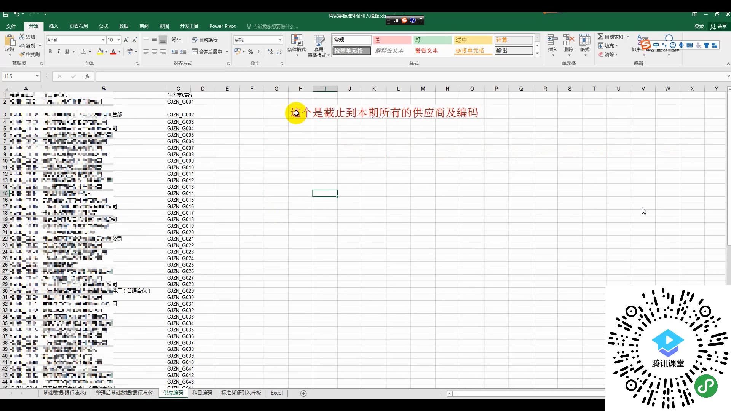Open the 标准凭证引入模板 sheet tab
Screen dimensions: 731x411
click(241, 393)
